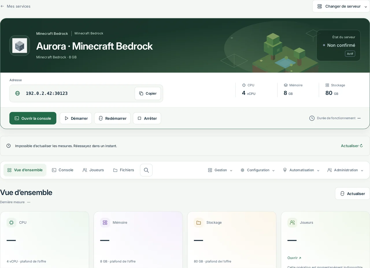Click the Minecraft Bedrock · 8 GB subtitle

(56, 57)
